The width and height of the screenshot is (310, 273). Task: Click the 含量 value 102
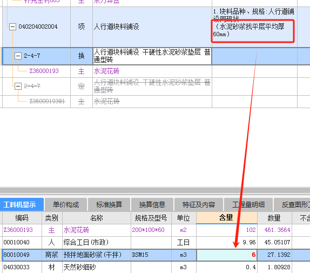227,230
